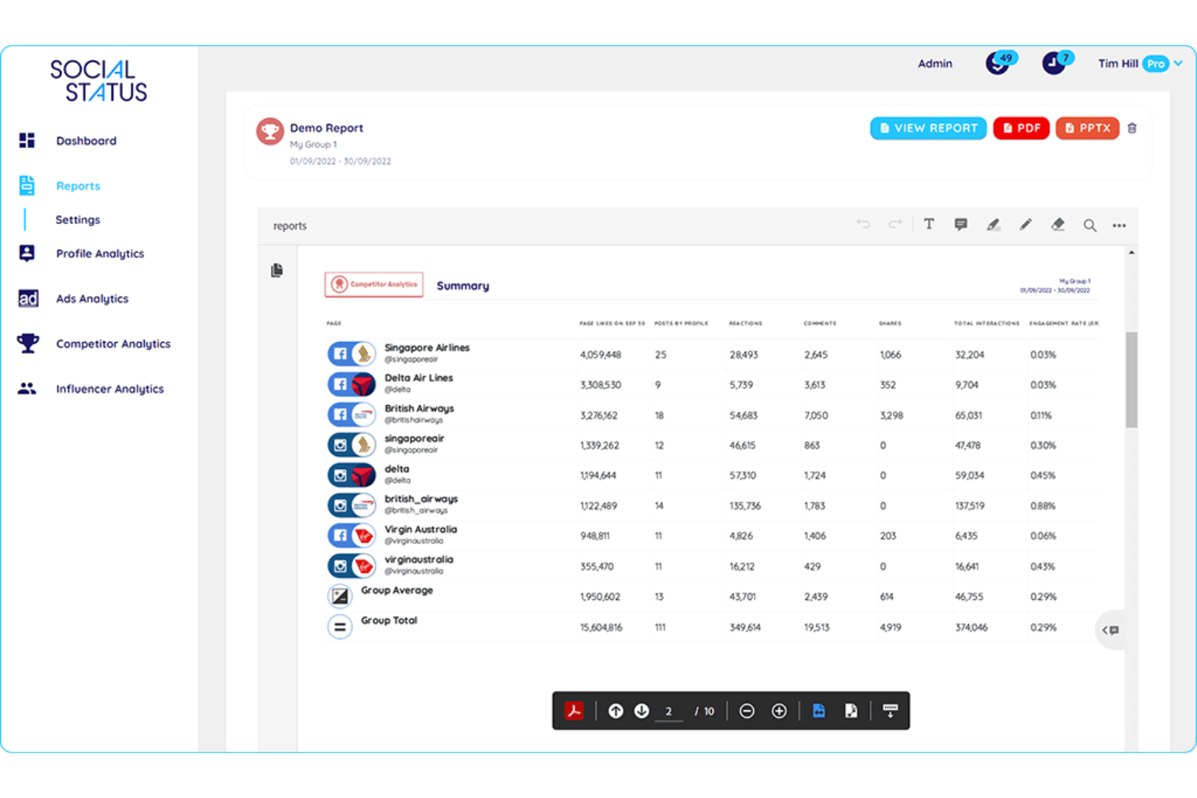Select the pencil drawing tool
The image size is (1197, 798).
(x=1026, y=226)
